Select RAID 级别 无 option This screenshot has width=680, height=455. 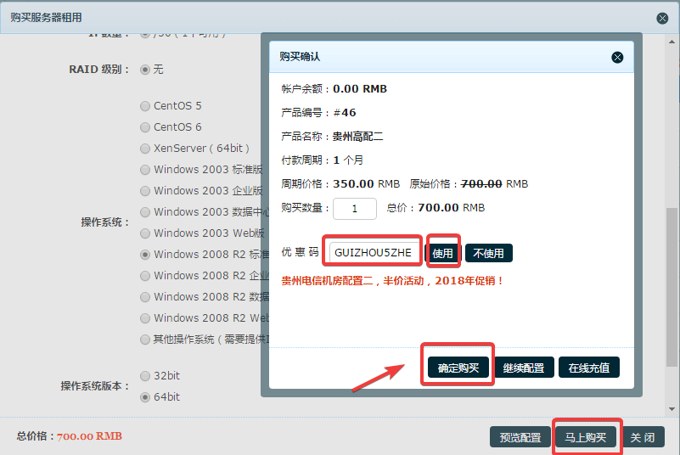click(144, 70)
